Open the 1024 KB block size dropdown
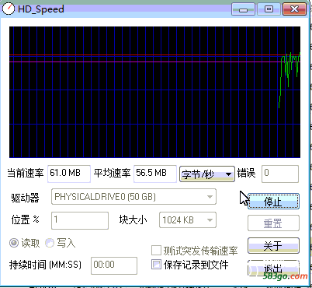 point(188,220)
